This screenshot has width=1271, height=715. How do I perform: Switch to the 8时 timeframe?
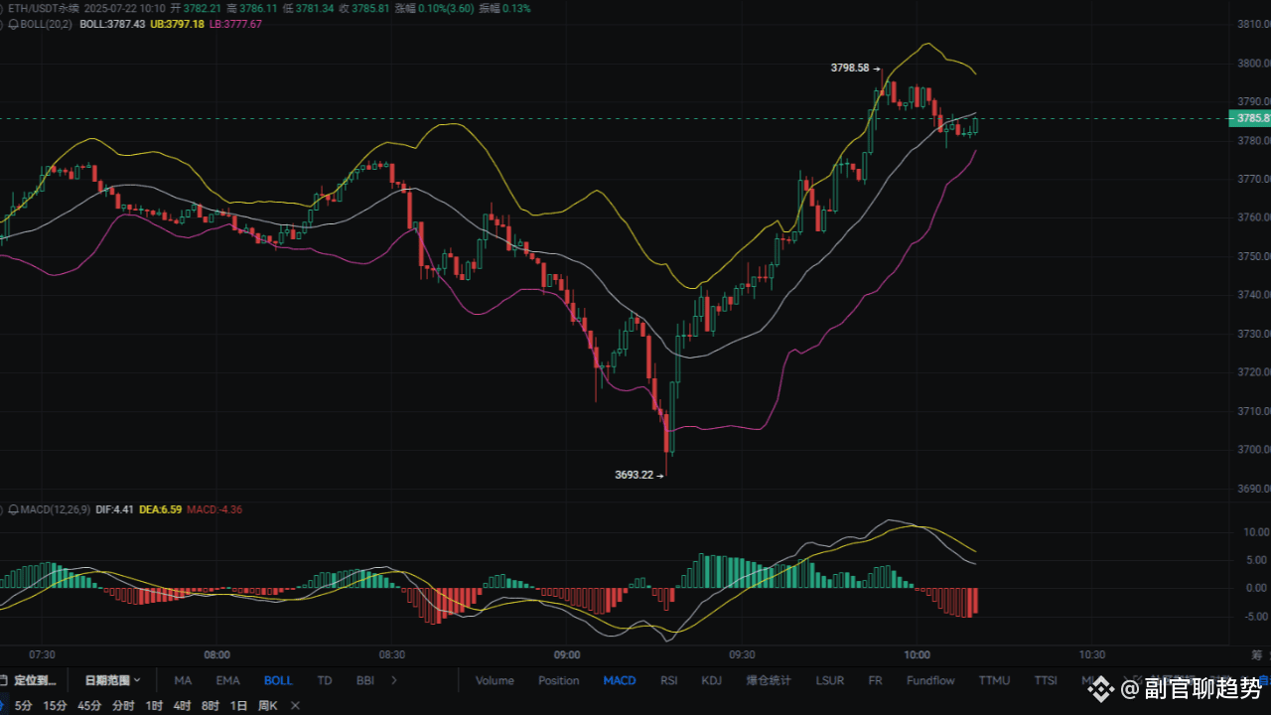[x=211, y=705]
